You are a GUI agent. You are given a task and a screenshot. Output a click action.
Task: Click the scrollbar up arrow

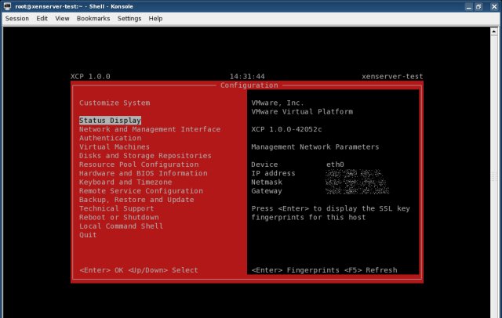click(x=493, y=31)
